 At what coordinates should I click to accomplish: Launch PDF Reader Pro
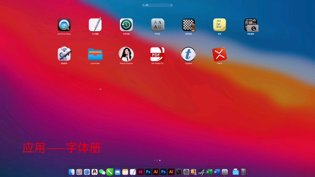[157, 54]
